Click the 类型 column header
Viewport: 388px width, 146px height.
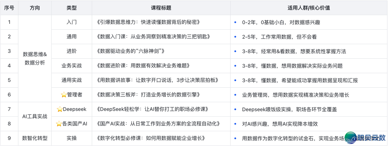click(72, 8)
